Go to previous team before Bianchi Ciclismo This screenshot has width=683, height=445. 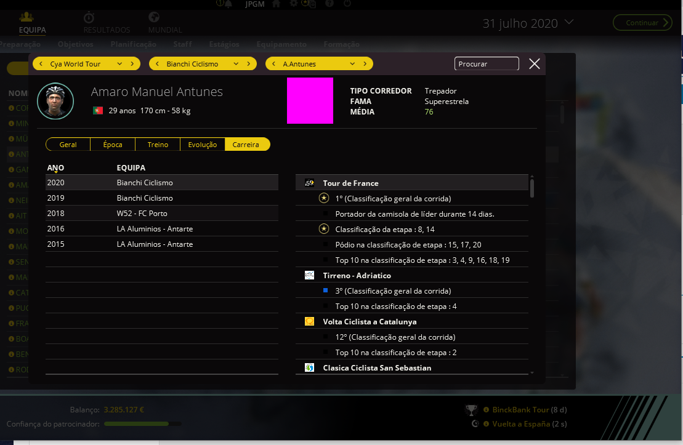[157, 64]
